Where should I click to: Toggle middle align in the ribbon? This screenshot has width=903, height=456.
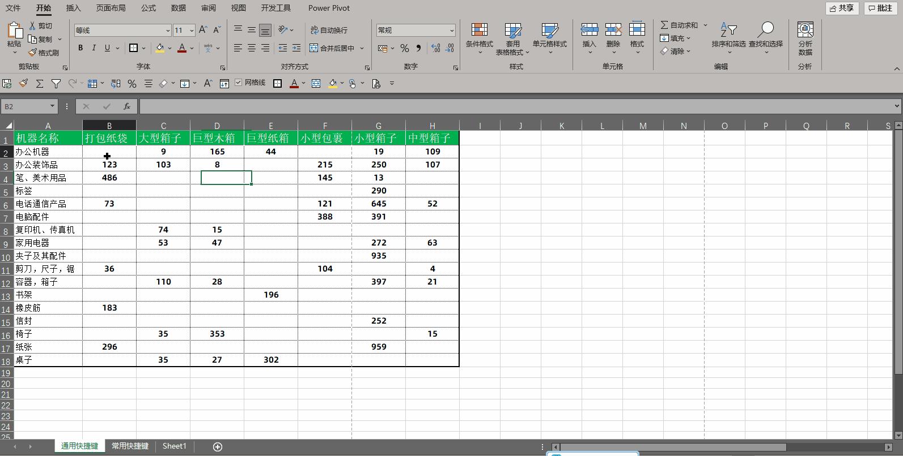click(252, 30)
